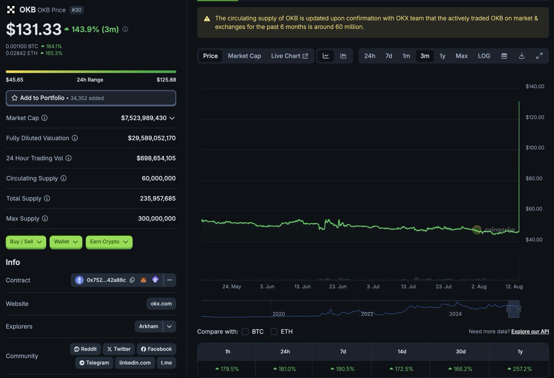The width and height of the screenshot is (554, 378).
Task: Open the Twitter community link
Action: 118,349
